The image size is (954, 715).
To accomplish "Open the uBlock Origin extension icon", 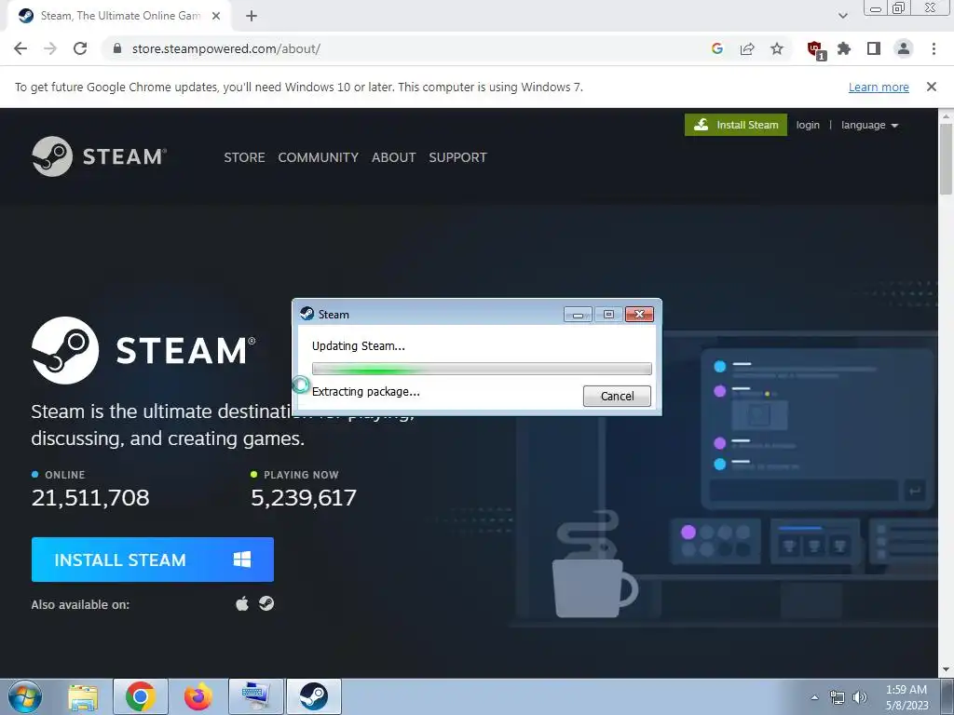I will pos(815,49).
